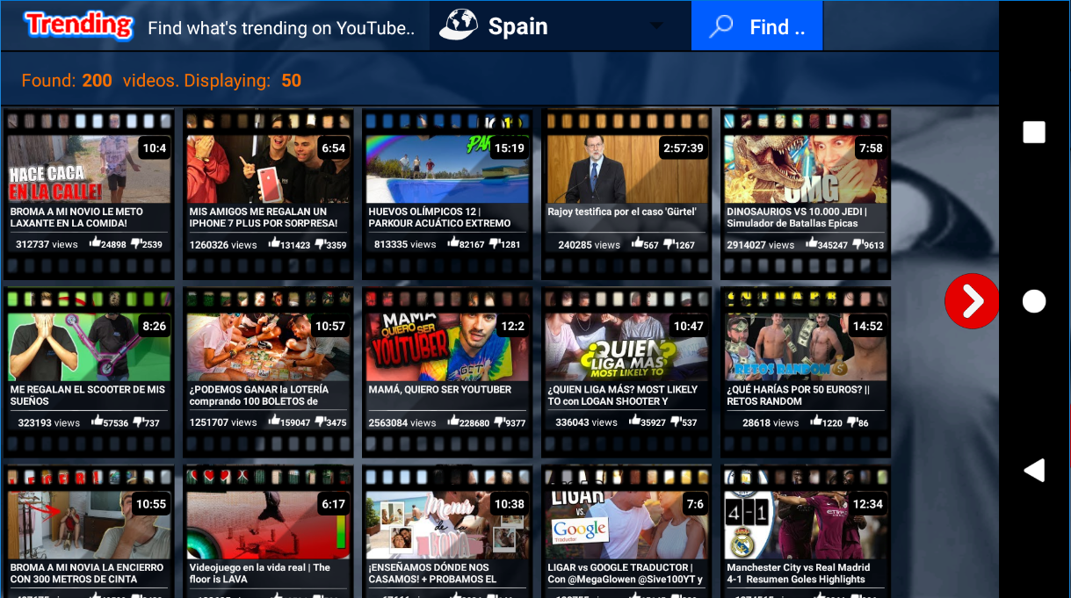Open BROMA A MI NOVIA LA ENCIERRO thumbnail
This screenshot has height=598, width=1071.
point(89,525)
